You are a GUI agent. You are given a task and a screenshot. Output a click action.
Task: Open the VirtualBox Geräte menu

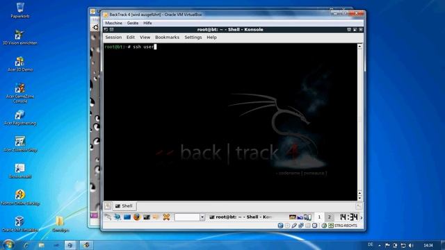click(133, 23)
